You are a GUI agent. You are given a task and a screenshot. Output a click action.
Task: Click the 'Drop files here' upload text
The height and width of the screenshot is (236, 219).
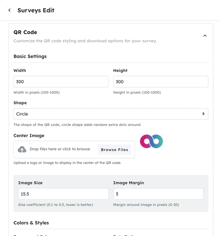tap(60, 149)
